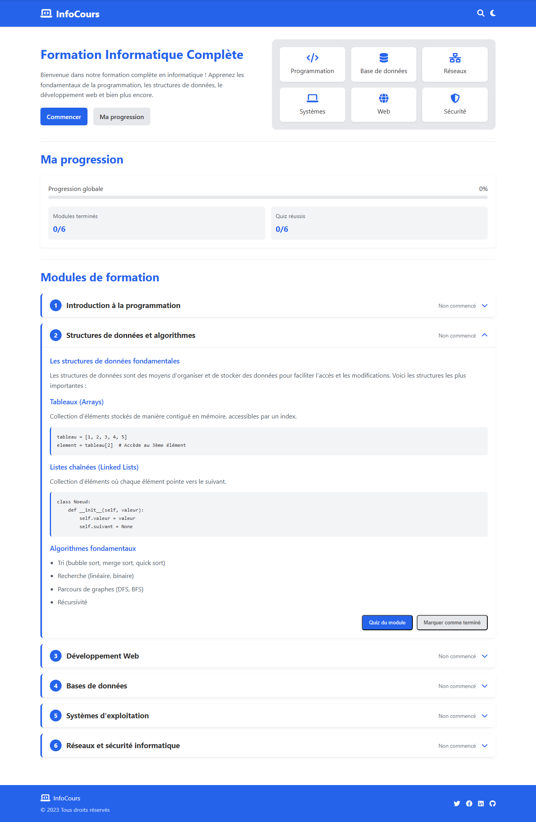Open GitHub link in footer
The image size is (536, 822).
492,804
